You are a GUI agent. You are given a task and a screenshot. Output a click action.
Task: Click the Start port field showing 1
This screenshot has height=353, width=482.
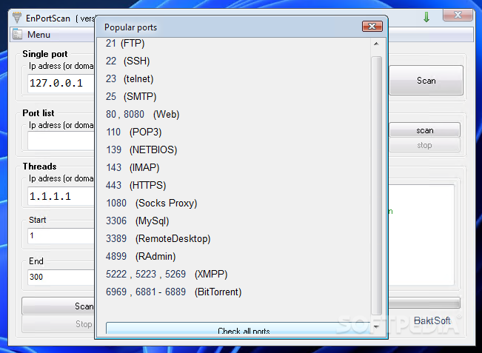[x=61, y=236]
